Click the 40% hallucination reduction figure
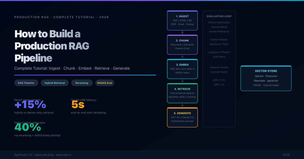Viewport: 304px width, 159px height. click(x=28, y=127)
